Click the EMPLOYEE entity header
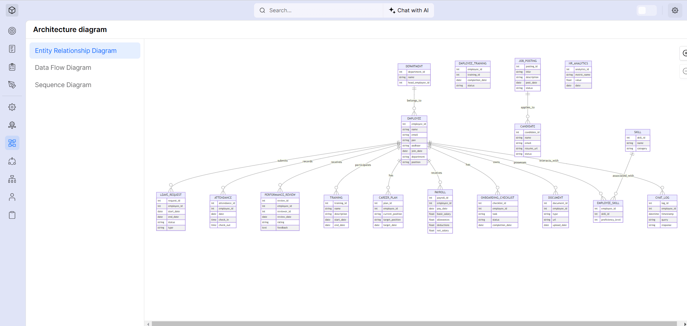Image resolution: width=687 pixels, height=326 pixels. pyautogui.click(x=414, y=118)
